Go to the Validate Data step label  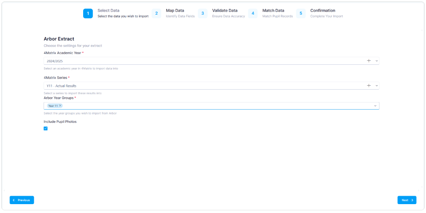coord(225,11)
